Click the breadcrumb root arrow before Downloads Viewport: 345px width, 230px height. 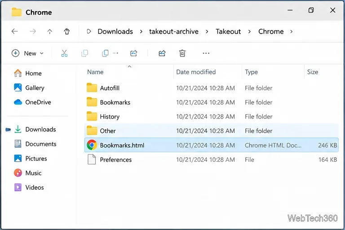(89, 31)
